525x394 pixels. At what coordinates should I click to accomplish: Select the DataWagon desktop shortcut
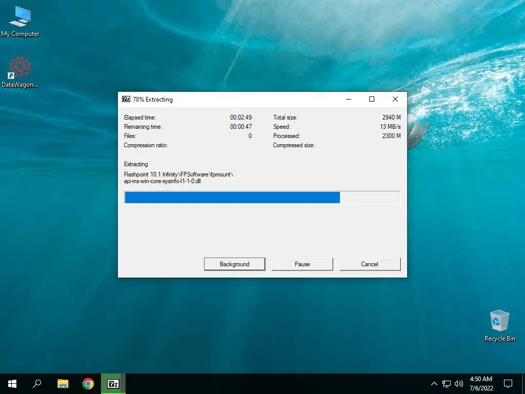coord(20,72)
